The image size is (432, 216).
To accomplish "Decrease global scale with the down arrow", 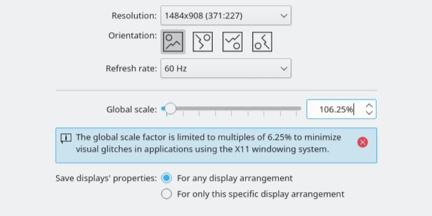I will [x=369, y=113].
